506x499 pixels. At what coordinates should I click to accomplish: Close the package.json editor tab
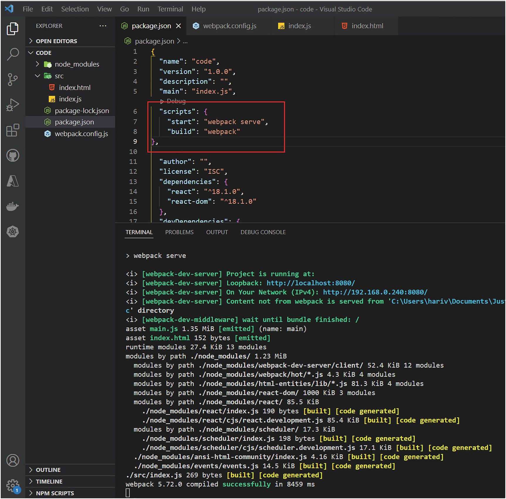(178, 26)
